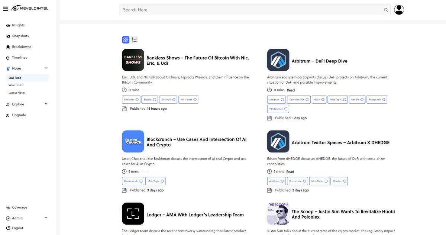The height and width of the screenshot is (235, 446).
Task: Select Latest Notes submenu item
Action: point(17,93)
